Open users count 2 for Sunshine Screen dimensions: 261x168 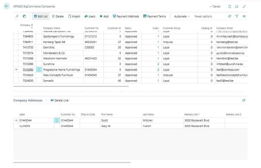pos(158,64)
